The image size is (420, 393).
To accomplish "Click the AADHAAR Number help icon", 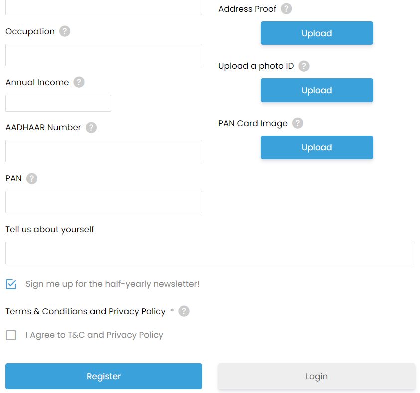I will click(x=91, y=128).
